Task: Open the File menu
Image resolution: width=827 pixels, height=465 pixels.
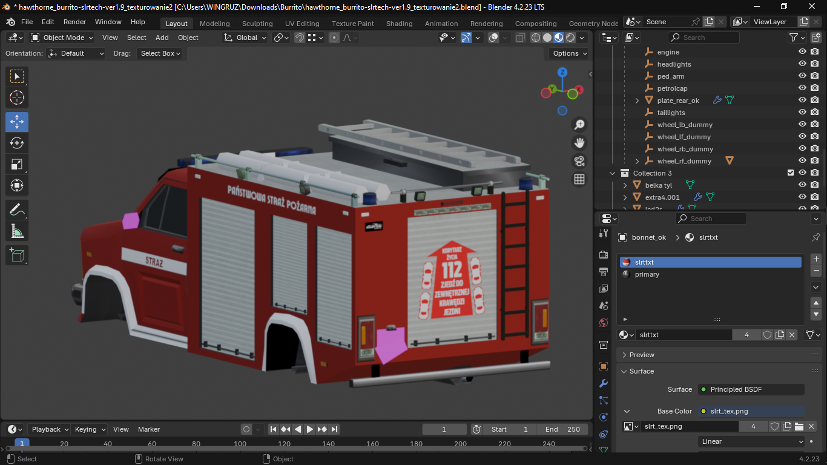Action: coord(27,22)
